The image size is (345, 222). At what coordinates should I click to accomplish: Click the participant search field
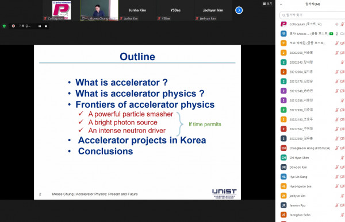[x=312, y=15]
